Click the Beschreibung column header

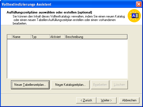pos(96,37)
